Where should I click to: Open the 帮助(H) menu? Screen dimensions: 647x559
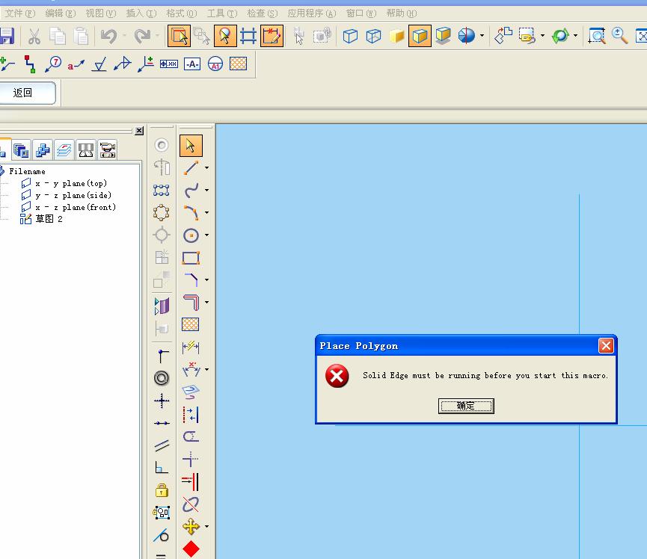pyautogui.click(x=402, y=13)
